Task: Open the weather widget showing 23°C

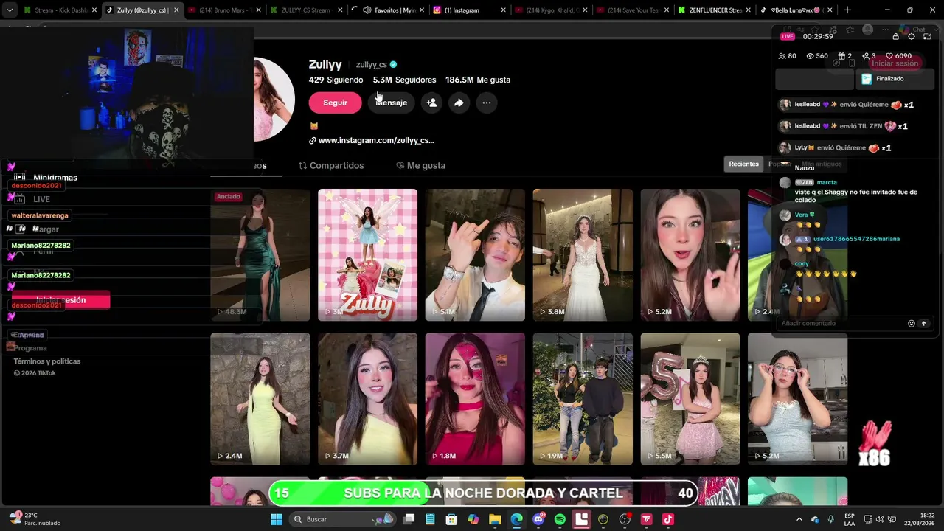Action: coord(35,519)
